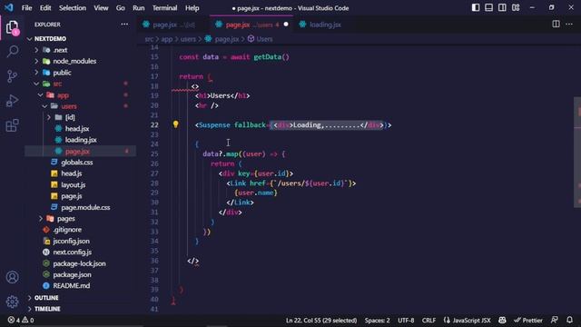Open loading.jsx in the explorer
The height and width of the screenshot is (327, 581).
point(81,140)
